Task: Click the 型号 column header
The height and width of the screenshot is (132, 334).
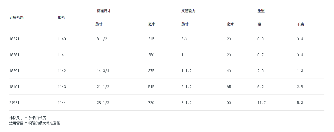Action: (61, 17)
